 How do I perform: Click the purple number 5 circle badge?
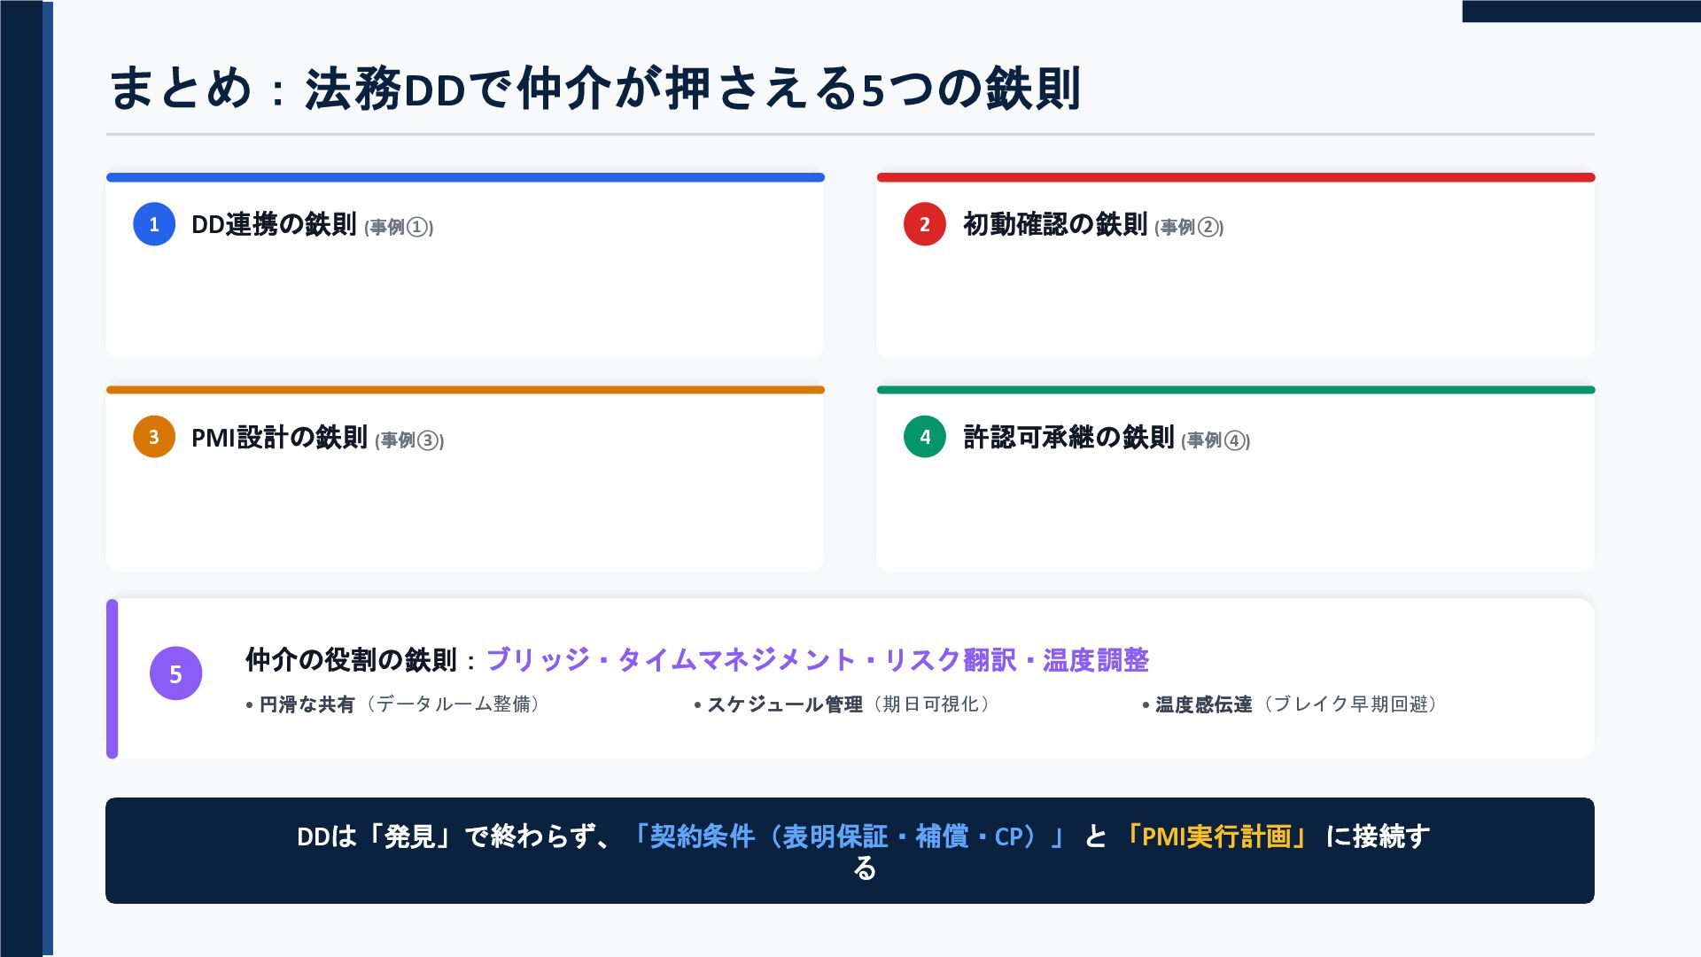[175, 673]
